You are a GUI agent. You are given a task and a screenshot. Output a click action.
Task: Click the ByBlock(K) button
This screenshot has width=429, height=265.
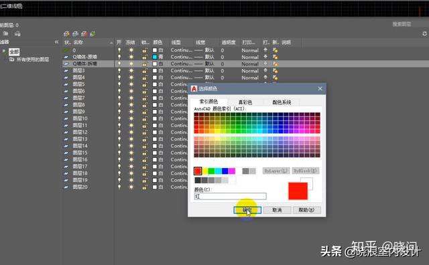pos(306,171)
